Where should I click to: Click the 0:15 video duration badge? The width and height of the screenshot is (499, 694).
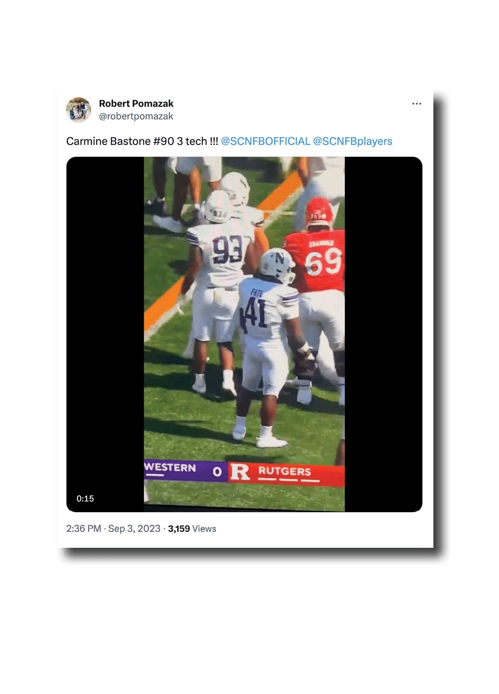point(85,499)
